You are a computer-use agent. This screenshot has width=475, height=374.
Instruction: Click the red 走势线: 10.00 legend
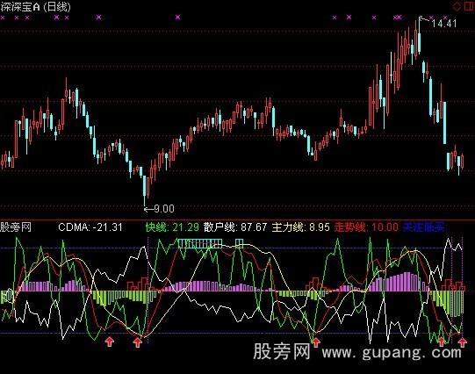click(366, 227)
